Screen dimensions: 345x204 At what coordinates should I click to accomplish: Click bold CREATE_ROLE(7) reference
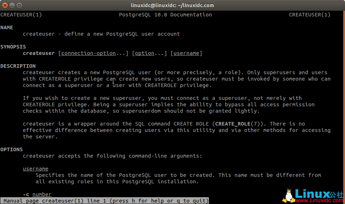click(237, 124)
